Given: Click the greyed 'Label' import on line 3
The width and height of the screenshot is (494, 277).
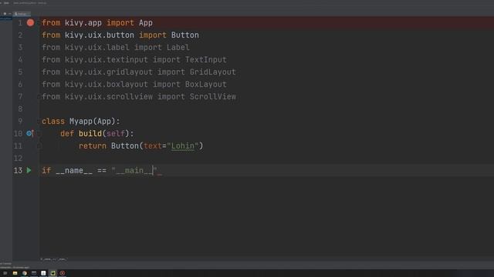Looking at the screenshot, I should [178, 48].
